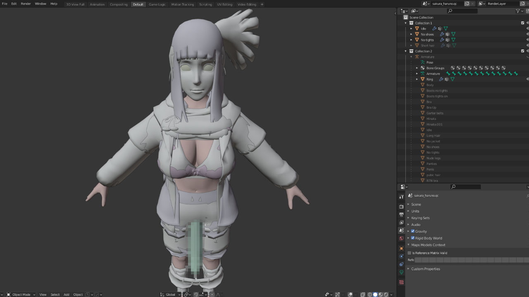Toggle visibility of Collection 1
This screenshot has width=529, height=297.
point(527,23)
